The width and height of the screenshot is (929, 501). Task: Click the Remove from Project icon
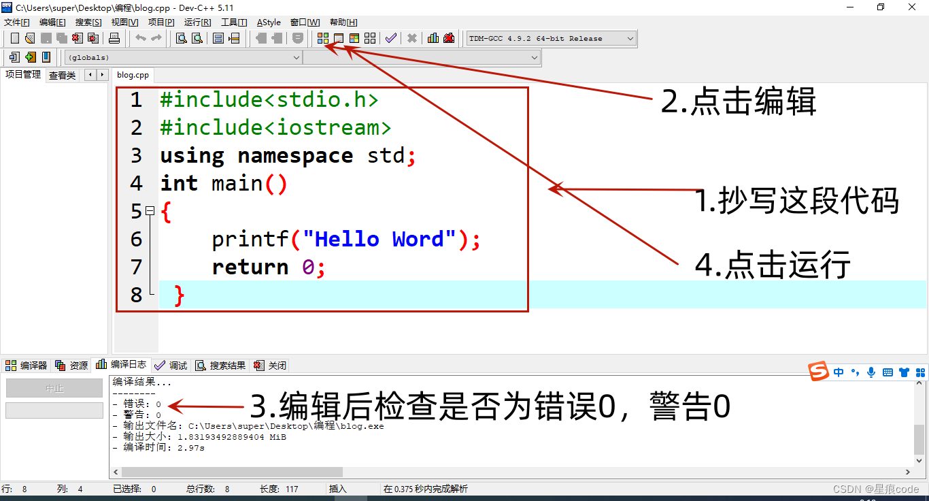click(46, 57)
